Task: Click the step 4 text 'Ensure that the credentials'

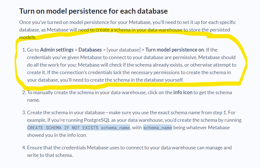Action: [56, 148]
